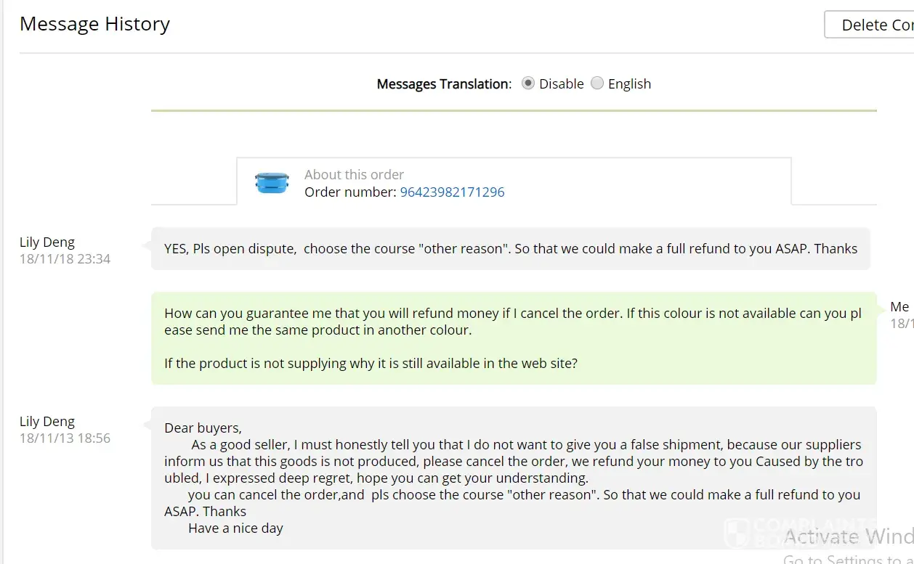Click the Messages Translation label
The image size is (914, 564).
(444, 84)
